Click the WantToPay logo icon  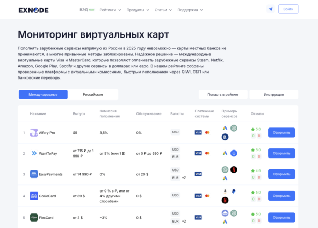click(34, 153)
